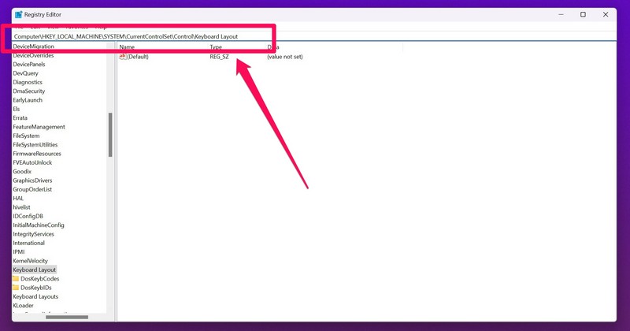Click the REG_SZ type cell
Viewport: 630px width, 331px height.
click(x=220, y=57)
